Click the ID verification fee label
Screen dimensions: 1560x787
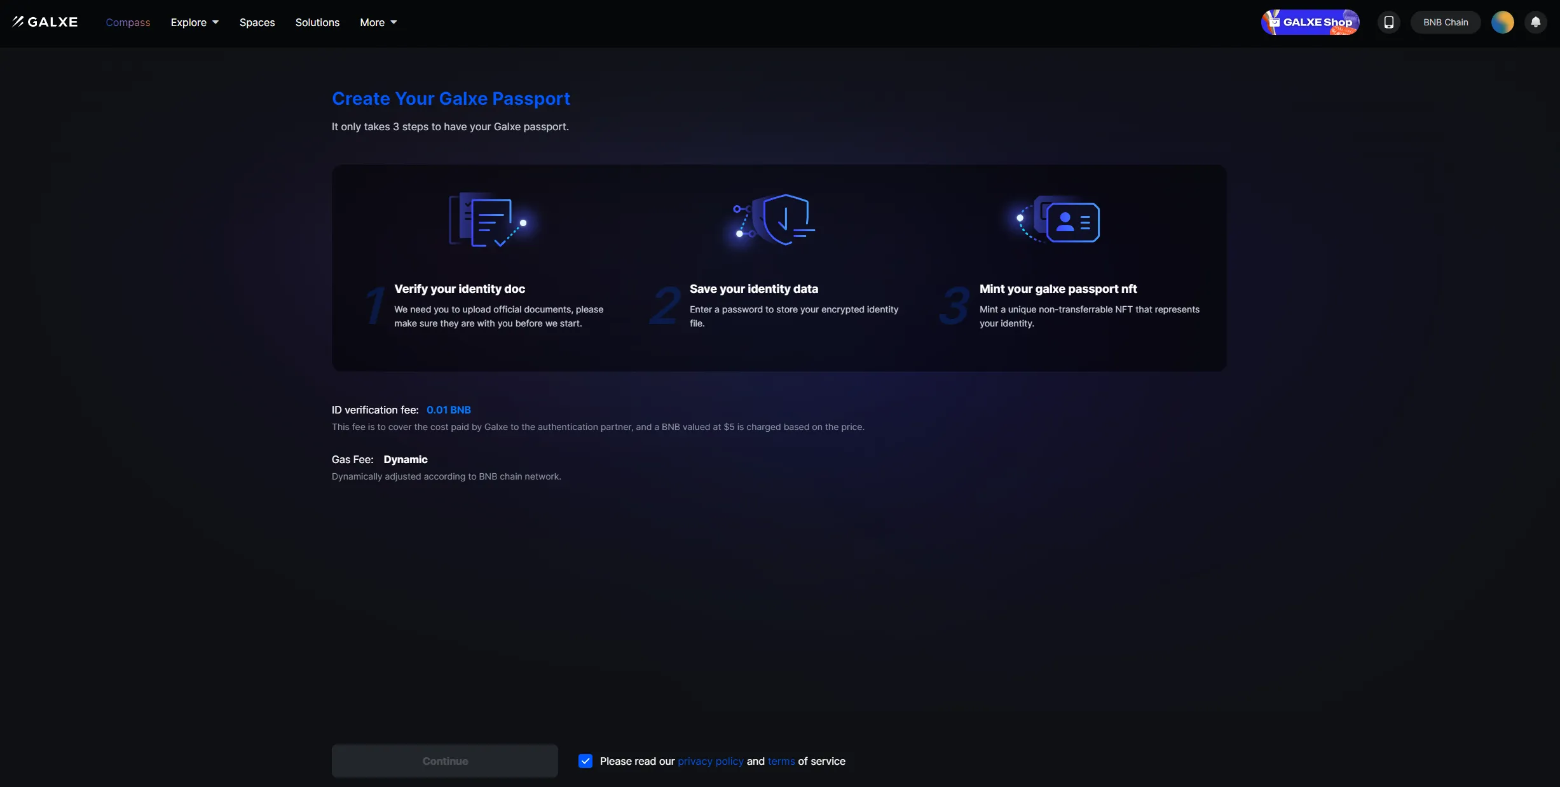click(x=375, y=410)
